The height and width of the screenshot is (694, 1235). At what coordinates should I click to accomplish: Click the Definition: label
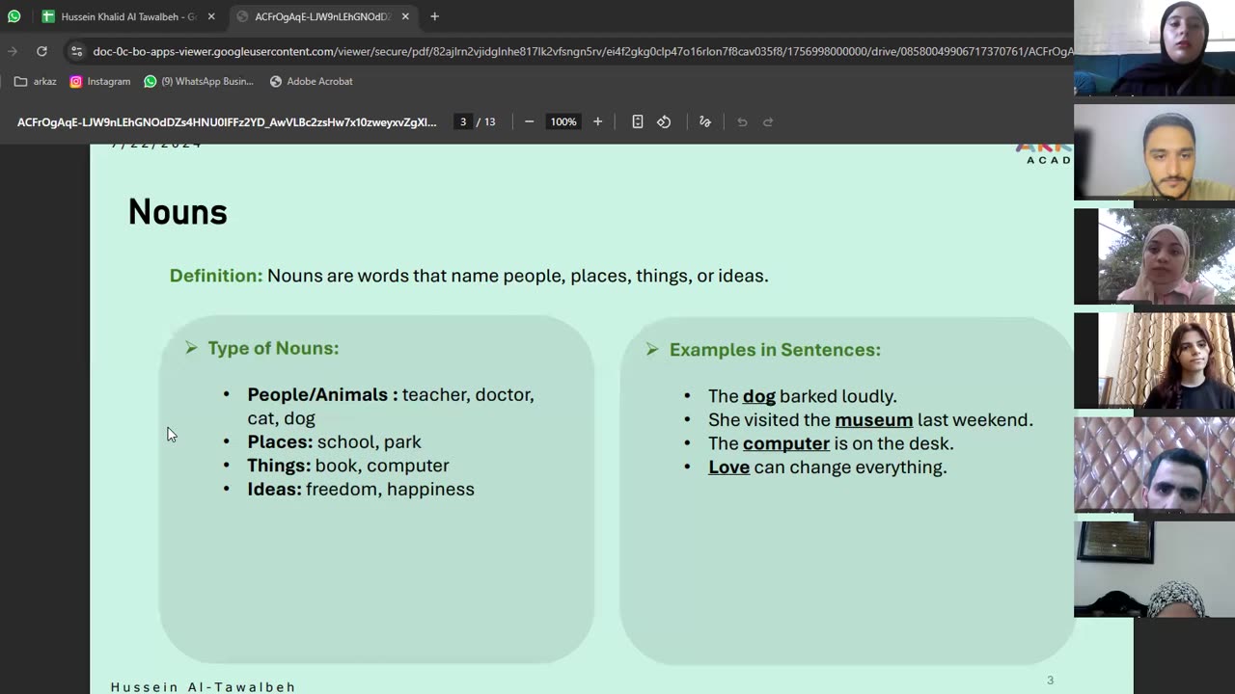point(216,276)
